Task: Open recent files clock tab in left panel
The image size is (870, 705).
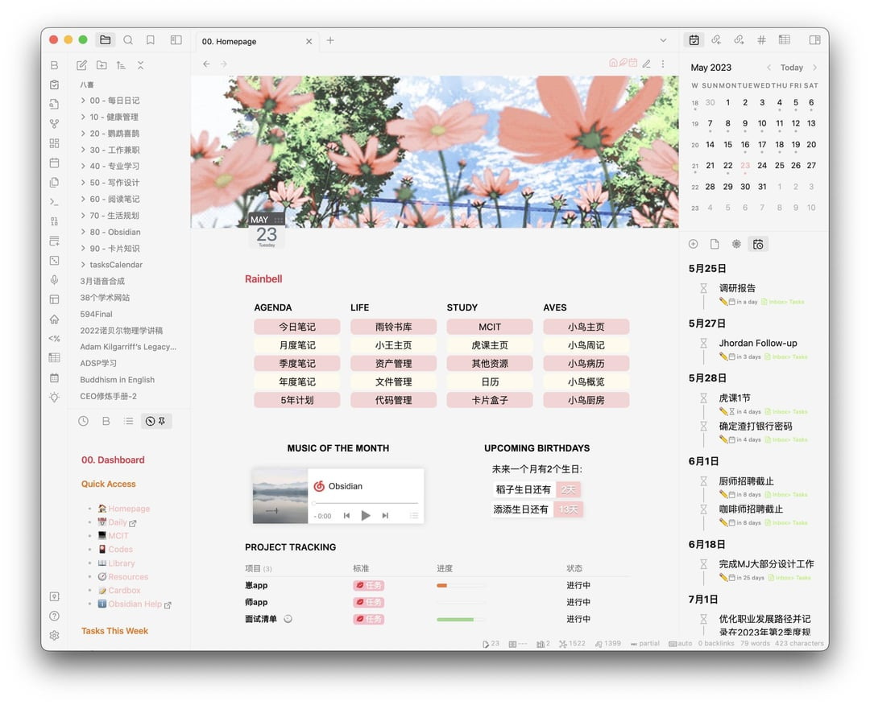Action: [x=83, y=421]
